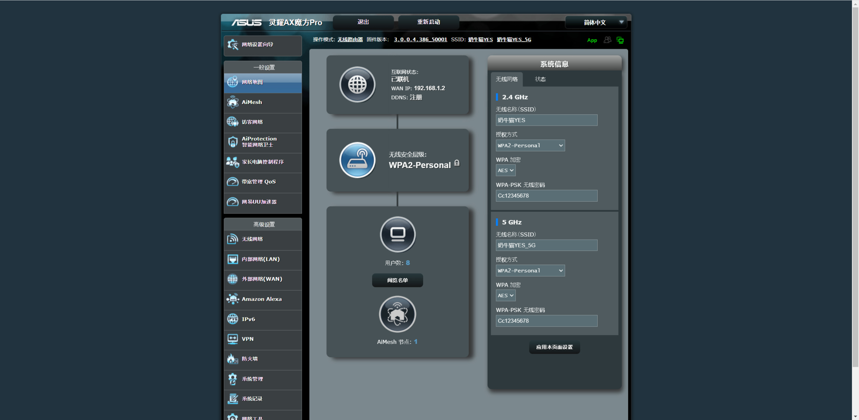859x420 pixels.
Task: Expand 2.4 GHz authentication method dropdown
Action: coord(530,145)
